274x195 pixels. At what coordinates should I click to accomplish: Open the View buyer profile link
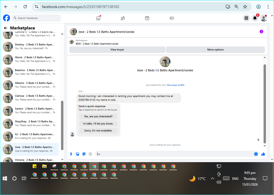pos(176,85)
